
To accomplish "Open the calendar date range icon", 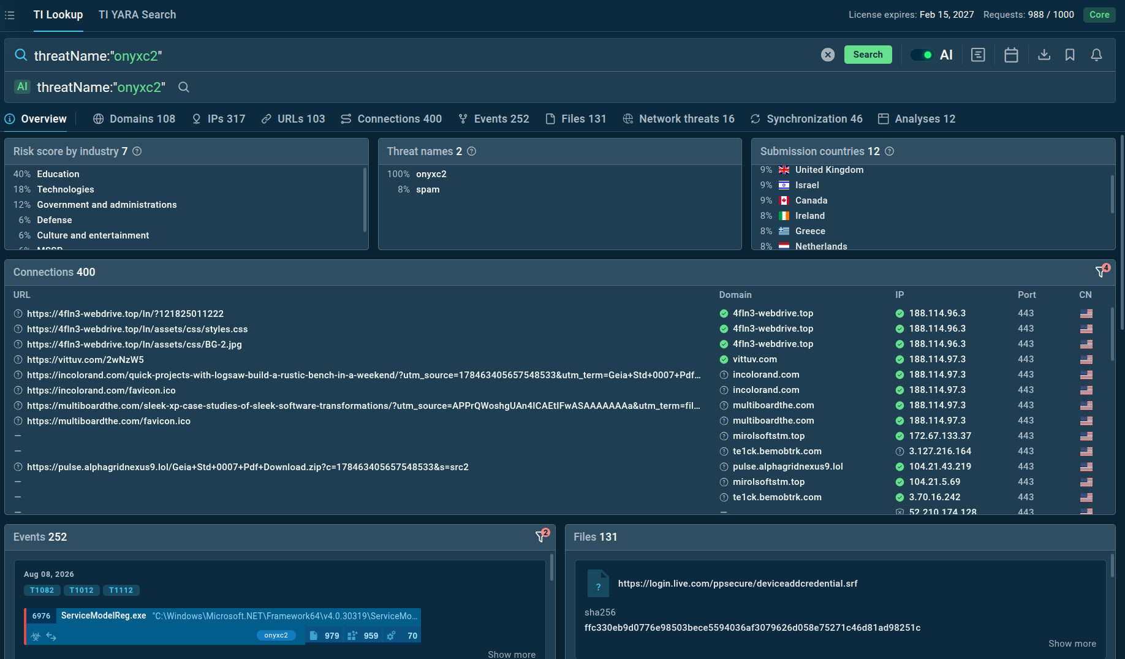I will [1011, 55].
